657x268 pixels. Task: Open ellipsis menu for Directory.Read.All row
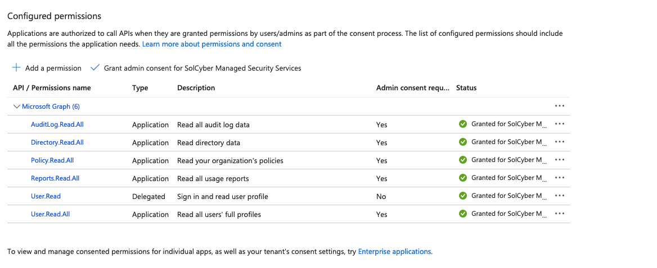point(559,142)
